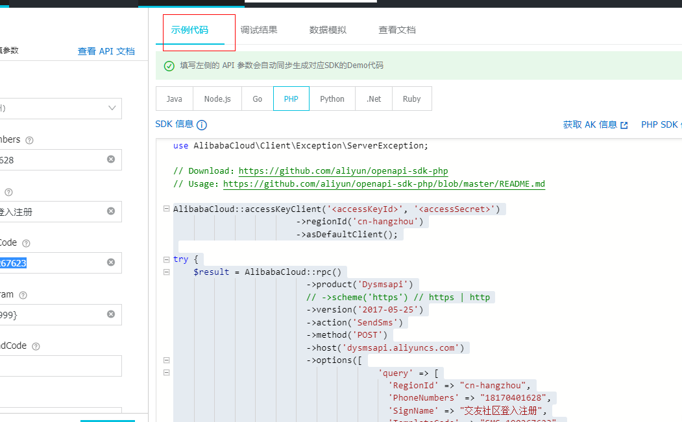Click the external link icon after 获取 AK 信息
Image resolution: width=682 pixels, height=422 pixels.
624,125
